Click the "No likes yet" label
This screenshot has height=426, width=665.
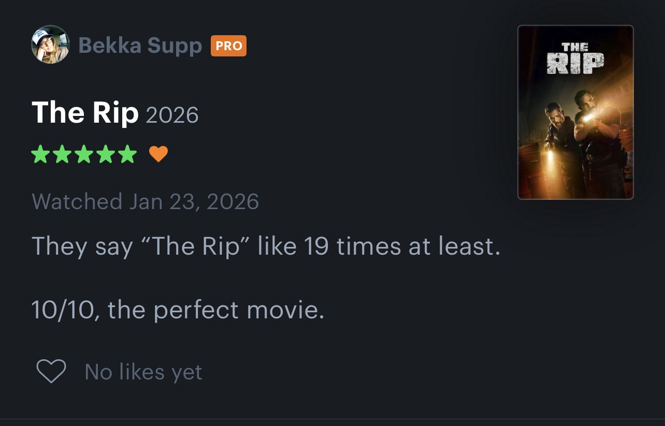tap(143, 372)
